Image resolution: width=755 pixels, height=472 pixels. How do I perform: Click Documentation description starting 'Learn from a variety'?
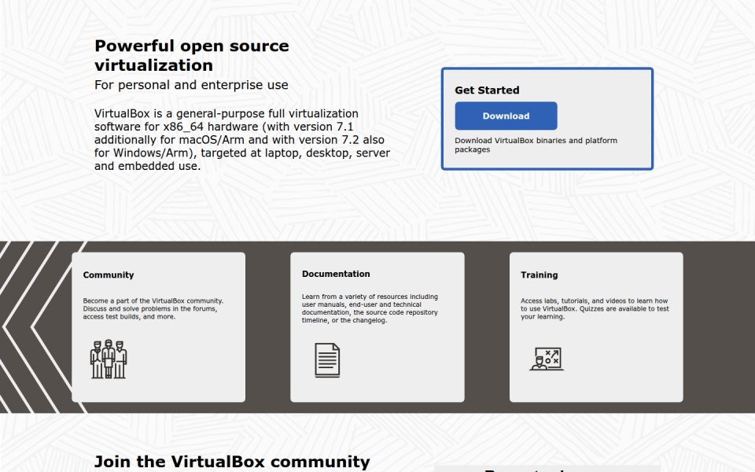[370, 308]
